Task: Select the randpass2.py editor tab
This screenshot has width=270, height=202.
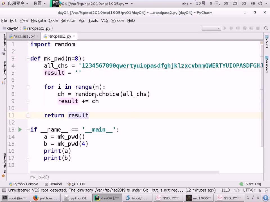Action: tap(59, 36)
